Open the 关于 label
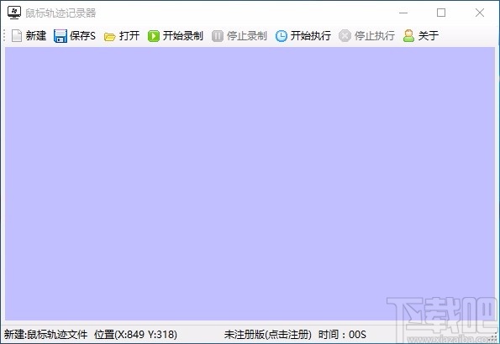 (x=429, y=36)
